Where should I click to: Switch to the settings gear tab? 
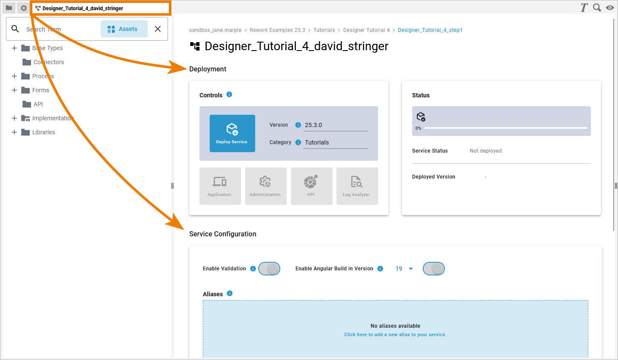pos(24,8)
